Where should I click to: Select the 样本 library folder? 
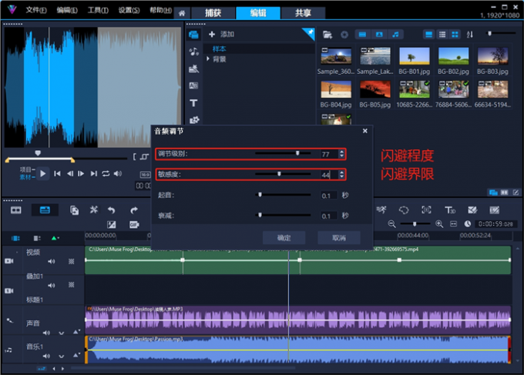point(219,49)
